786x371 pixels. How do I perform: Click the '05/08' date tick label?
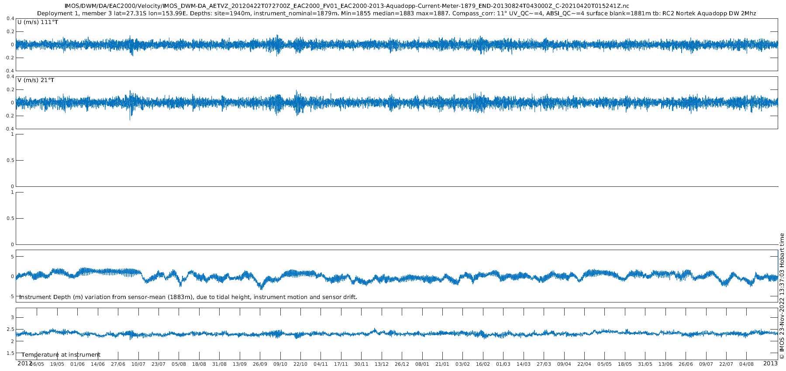point(179,364)
